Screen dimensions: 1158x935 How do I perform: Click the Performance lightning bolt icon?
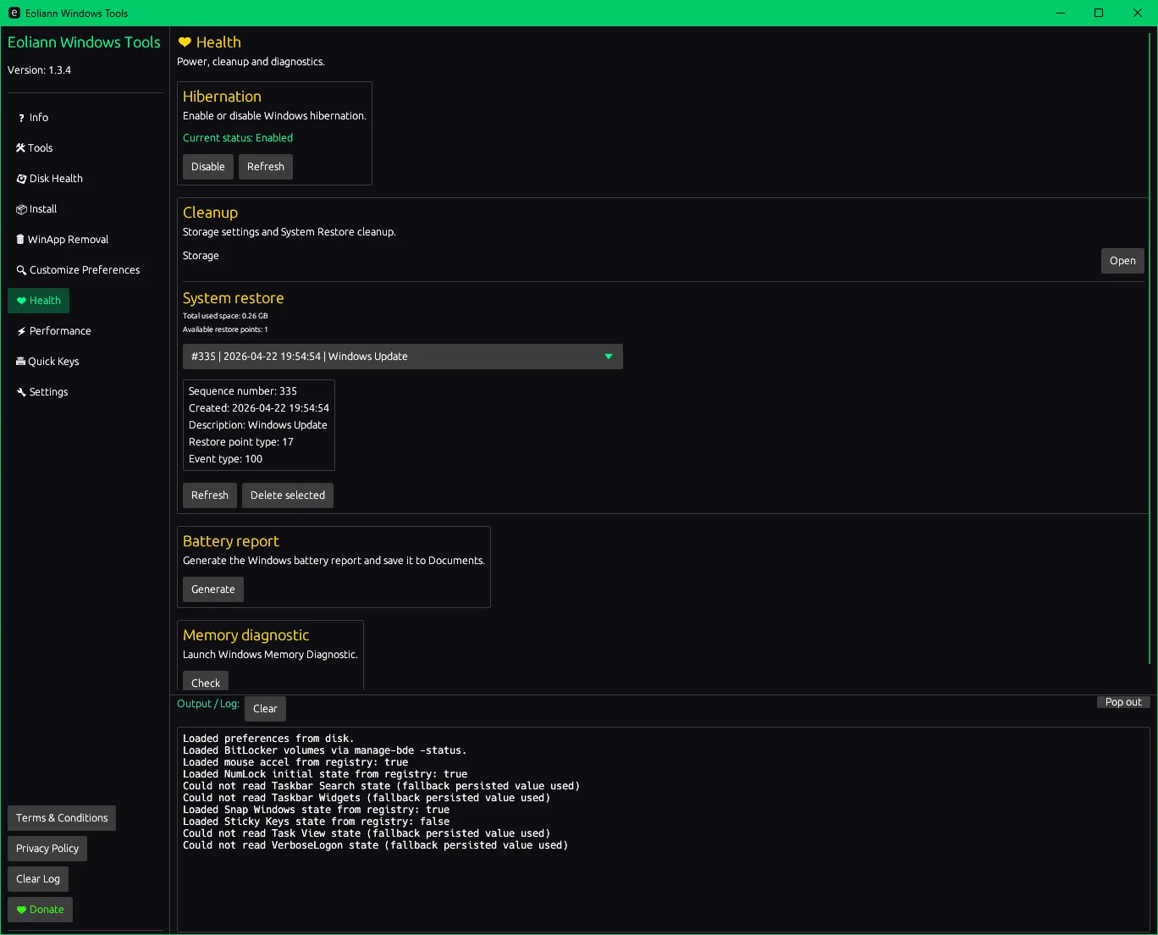click(x=21, y=331)
